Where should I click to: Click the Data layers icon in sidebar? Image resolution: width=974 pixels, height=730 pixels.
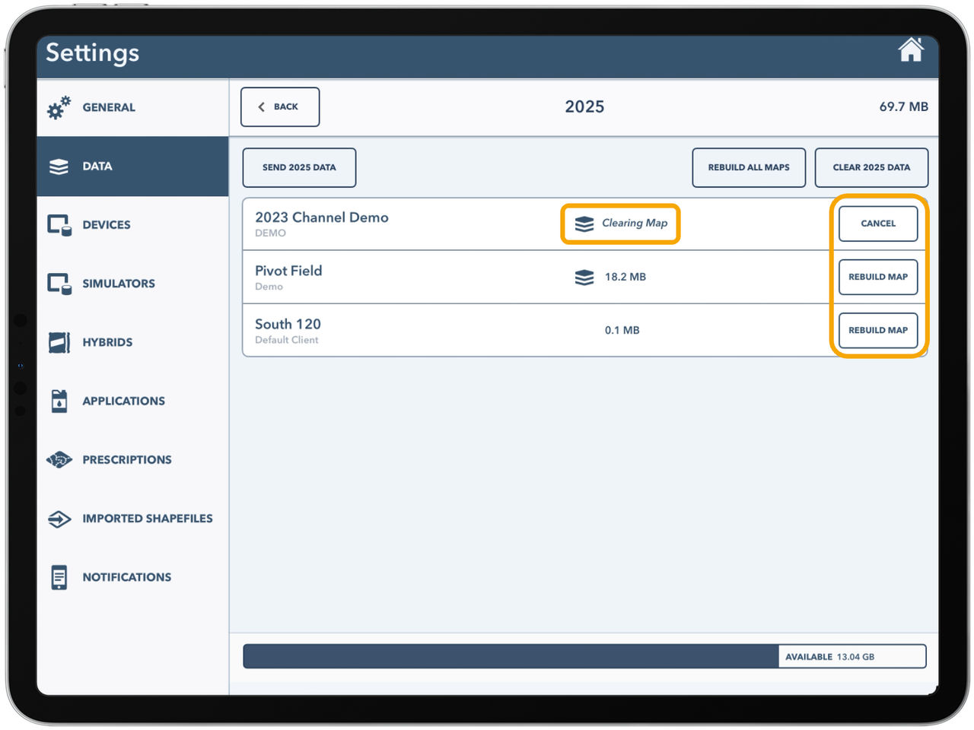pyautogui.click(x=59, y=167)
